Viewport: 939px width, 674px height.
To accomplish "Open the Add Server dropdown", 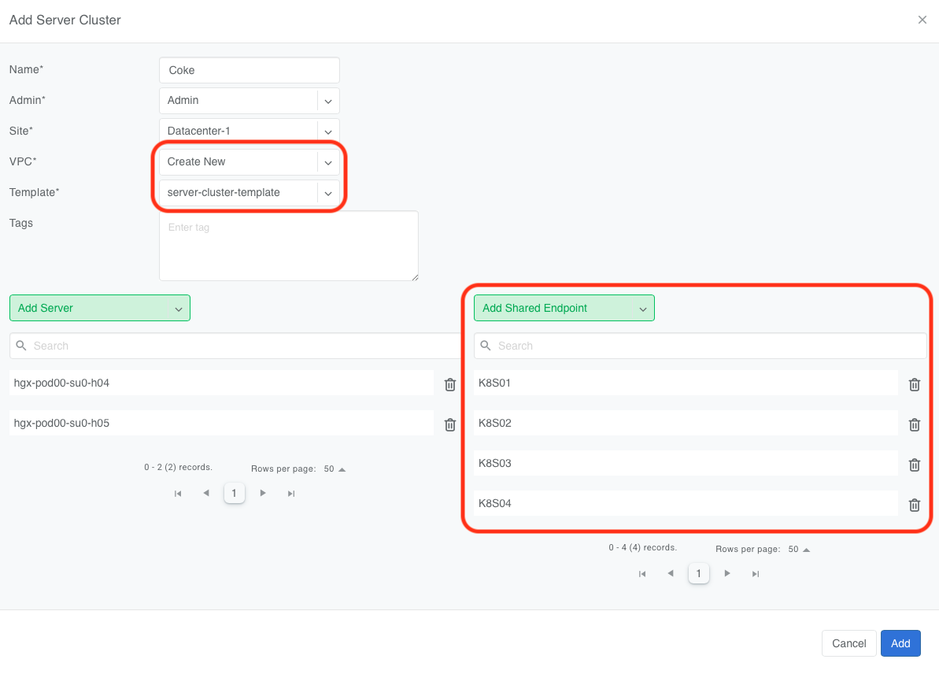I will pos(100,308).
